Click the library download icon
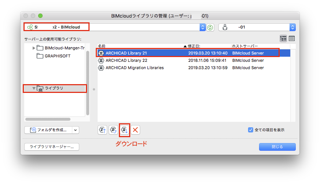The height and width of the screenshot is (184, 320). (124, 130)
